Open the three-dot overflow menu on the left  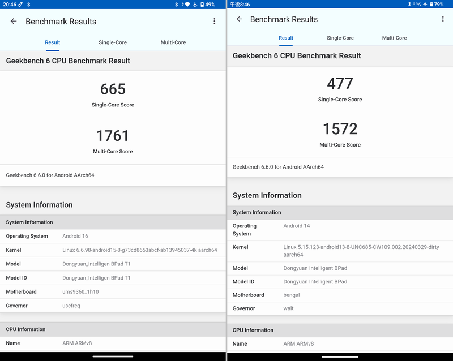(x=214, y=21)
